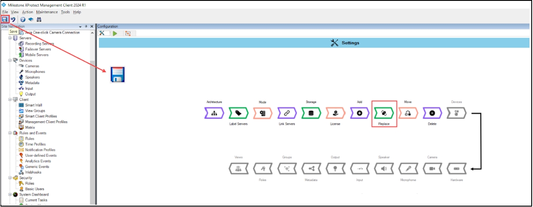The height and width of the screenshot is (207, 533).
Task: Select the Label Servers step icon
Action: click(x=238, y=113)
